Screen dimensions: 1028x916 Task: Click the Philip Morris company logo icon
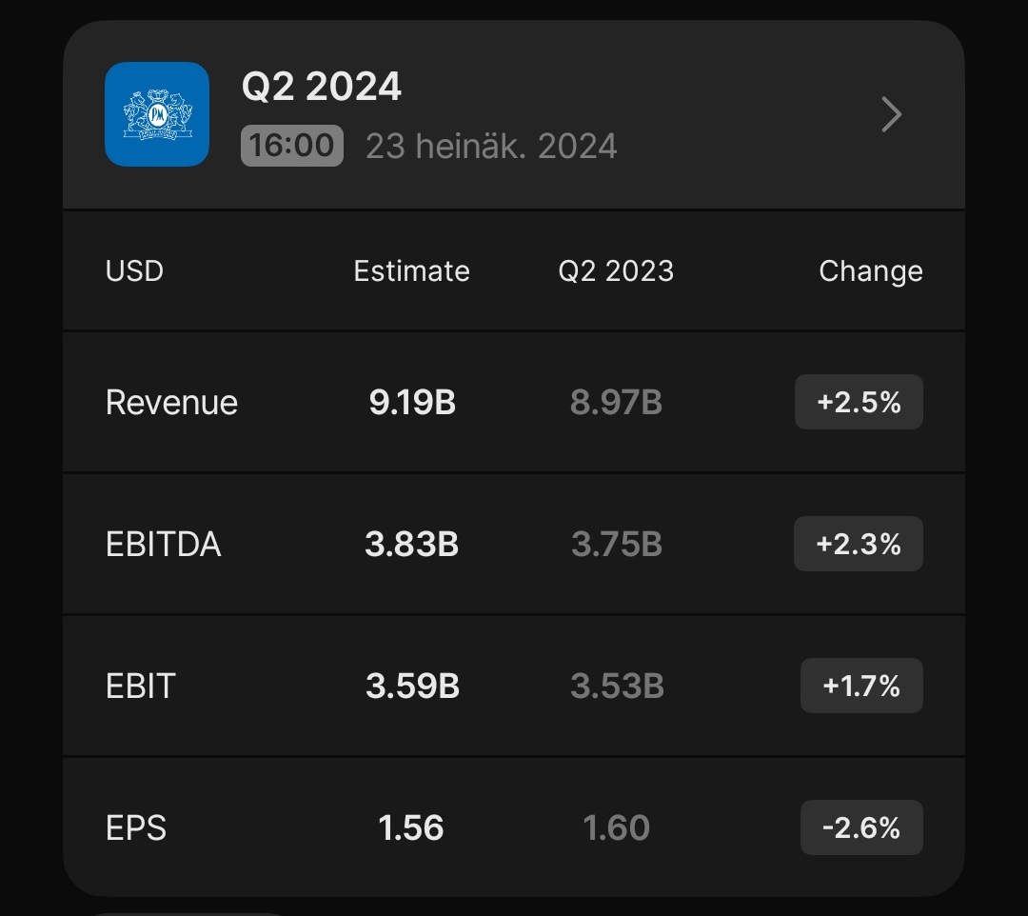pos(157,114)
